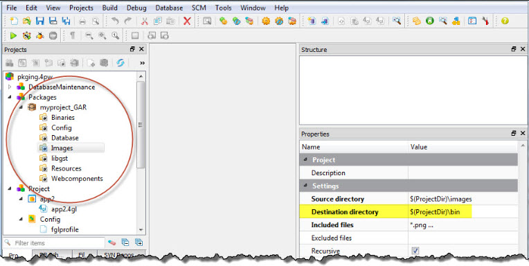Click the clock Profile run icon
Viewport: 529px width, 266px height.
[x=26, y=35]
